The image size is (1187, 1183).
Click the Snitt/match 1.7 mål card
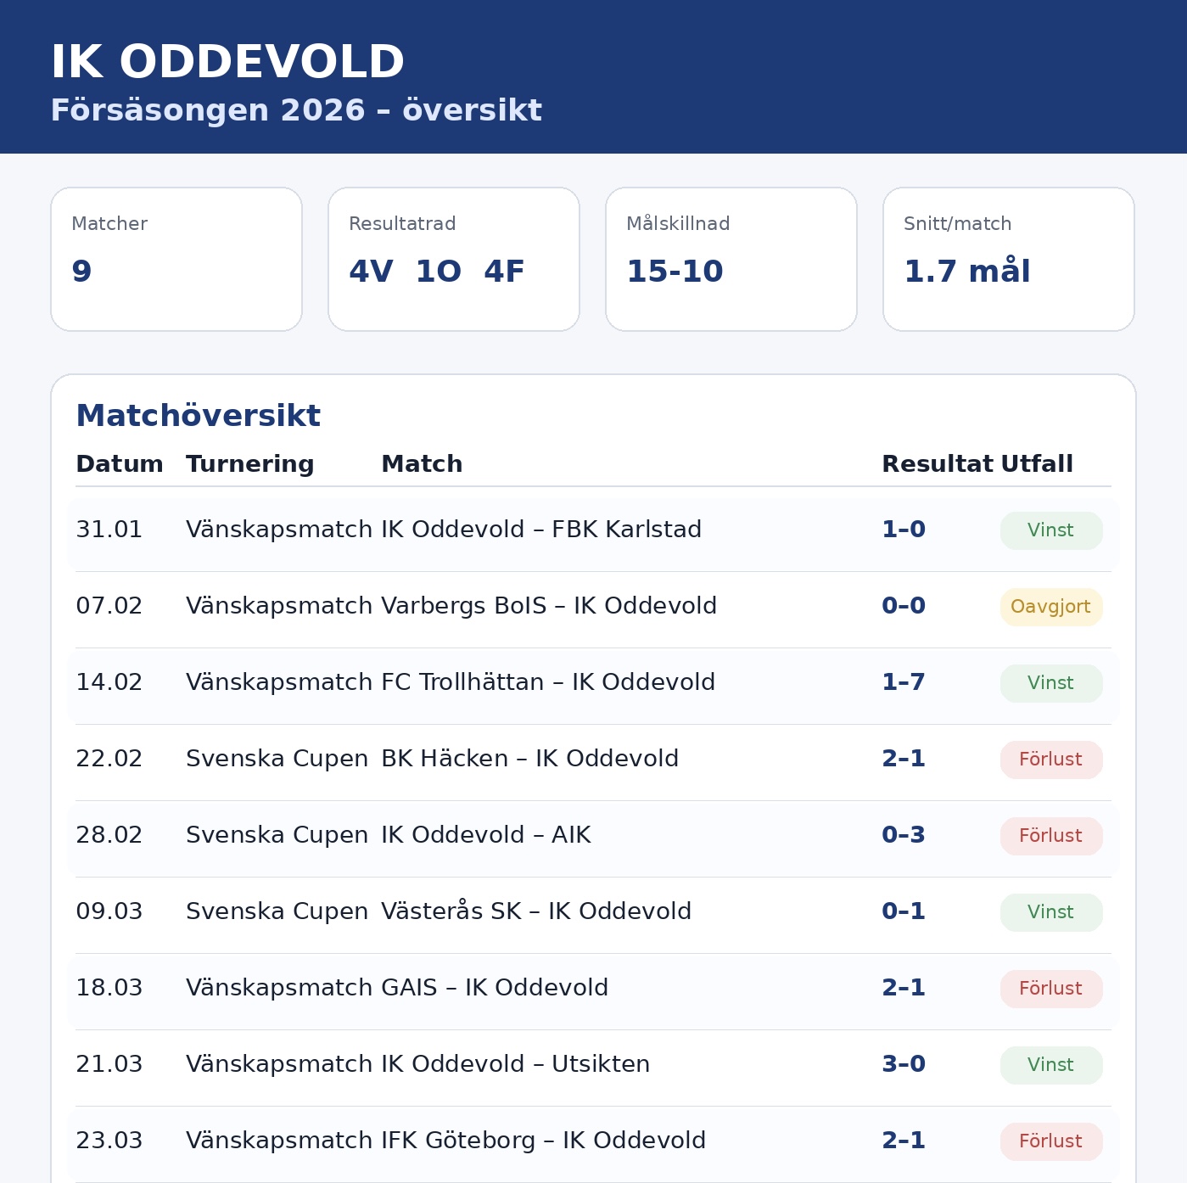(x=1009, y=259)
